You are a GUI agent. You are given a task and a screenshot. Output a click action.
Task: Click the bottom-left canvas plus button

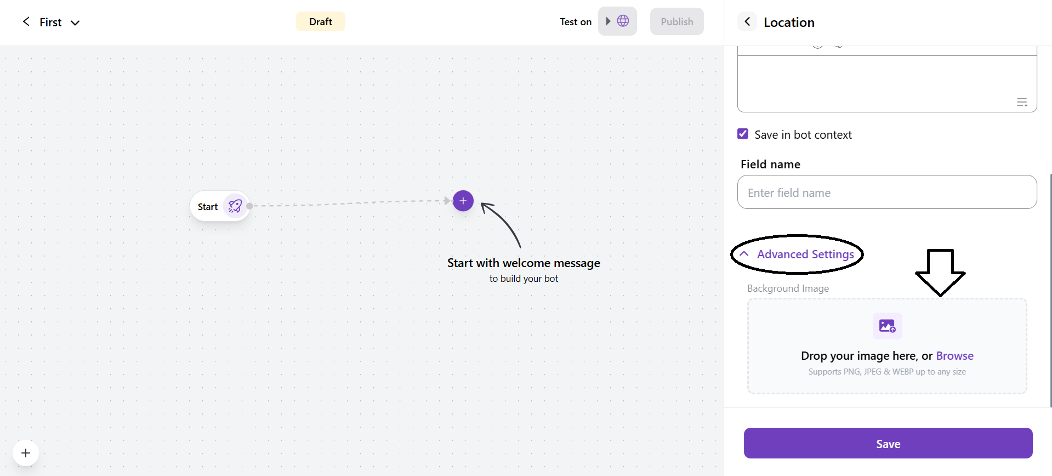tap(26, 453)
